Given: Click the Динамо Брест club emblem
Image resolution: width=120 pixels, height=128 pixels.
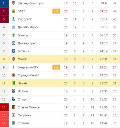Looking at the screenshot, I should (13, 43).
